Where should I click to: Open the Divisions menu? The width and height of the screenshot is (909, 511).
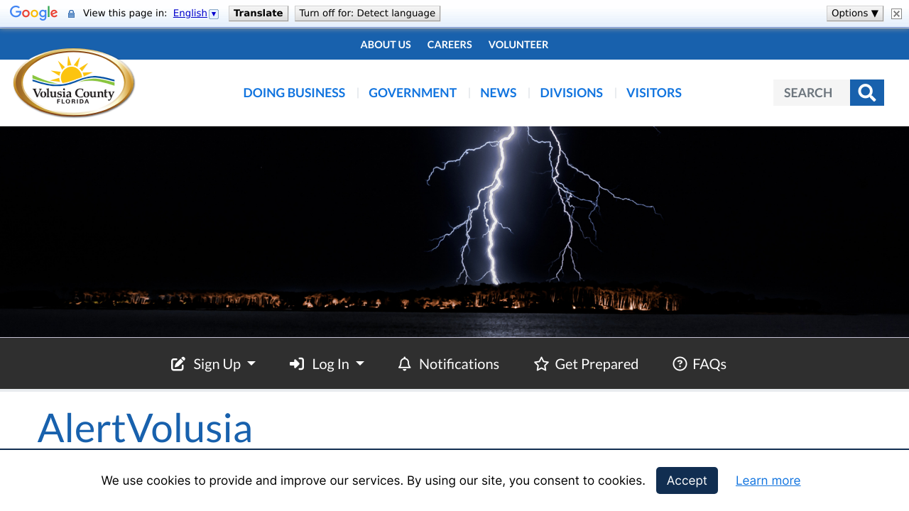572,93
